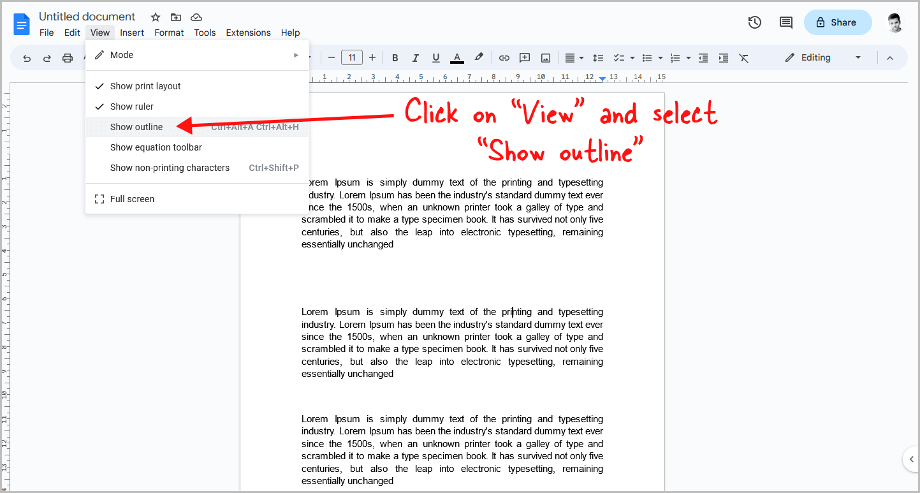Open the Insert menu

click(x=132, y=33)
